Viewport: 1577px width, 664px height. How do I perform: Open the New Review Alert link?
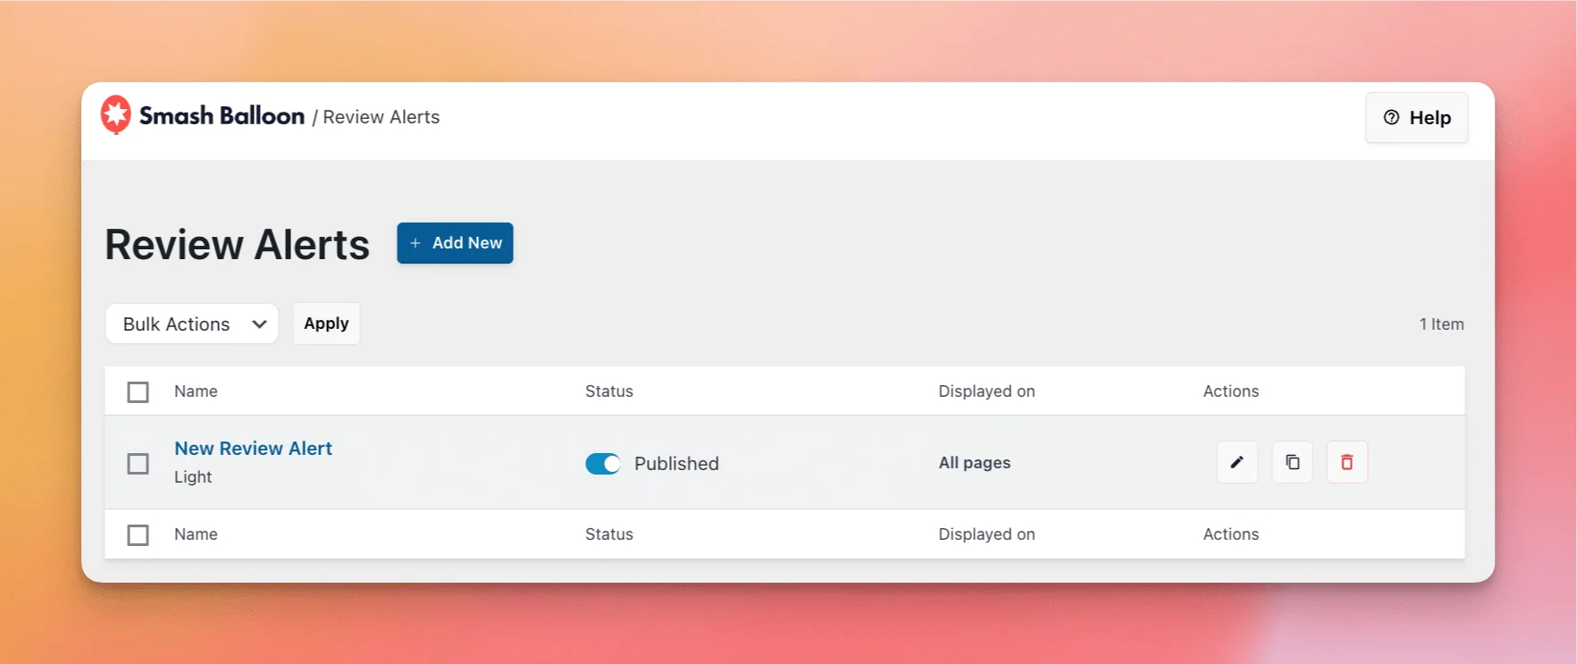(x=253, y=449)
